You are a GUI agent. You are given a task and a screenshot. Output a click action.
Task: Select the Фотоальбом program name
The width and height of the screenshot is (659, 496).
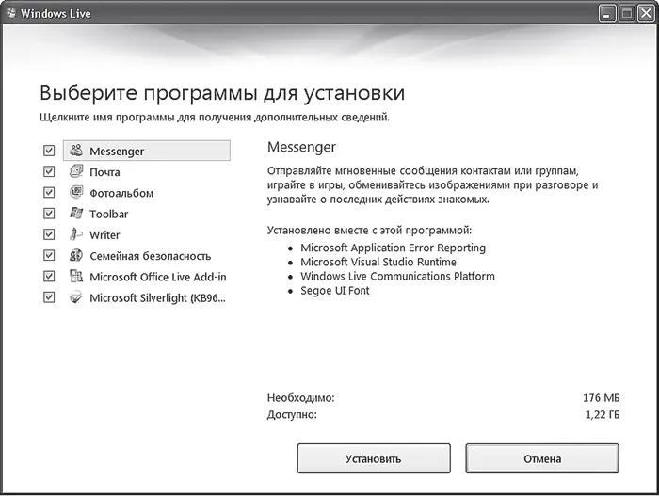point(121,193)
